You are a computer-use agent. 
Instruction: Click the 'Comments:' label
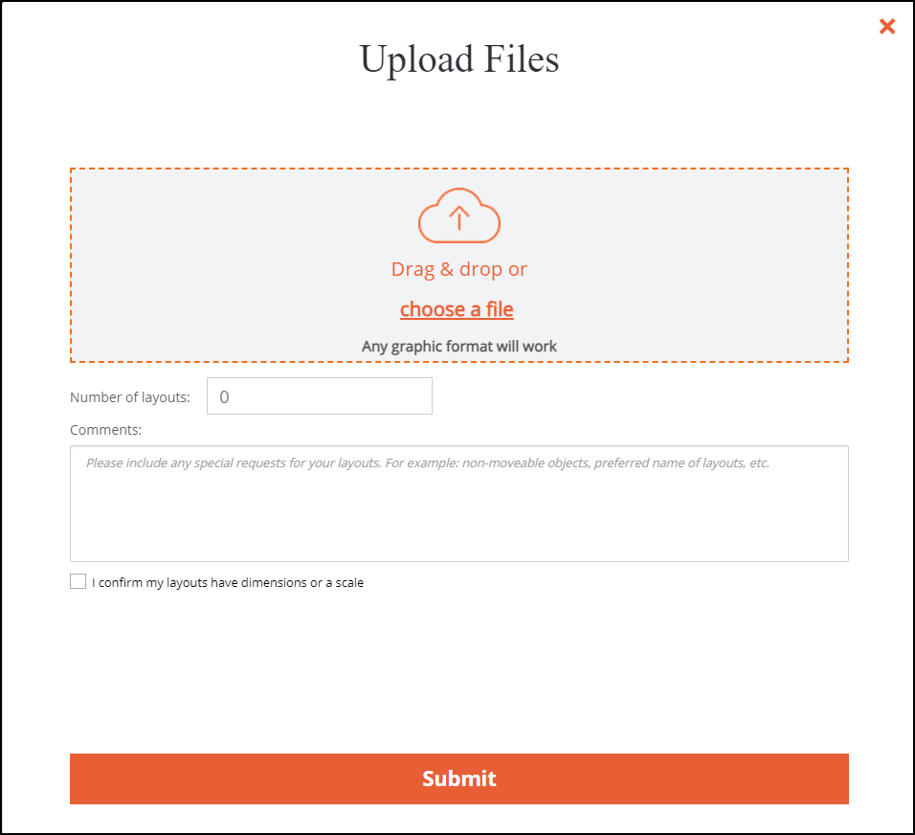click(x=105, y=430)
